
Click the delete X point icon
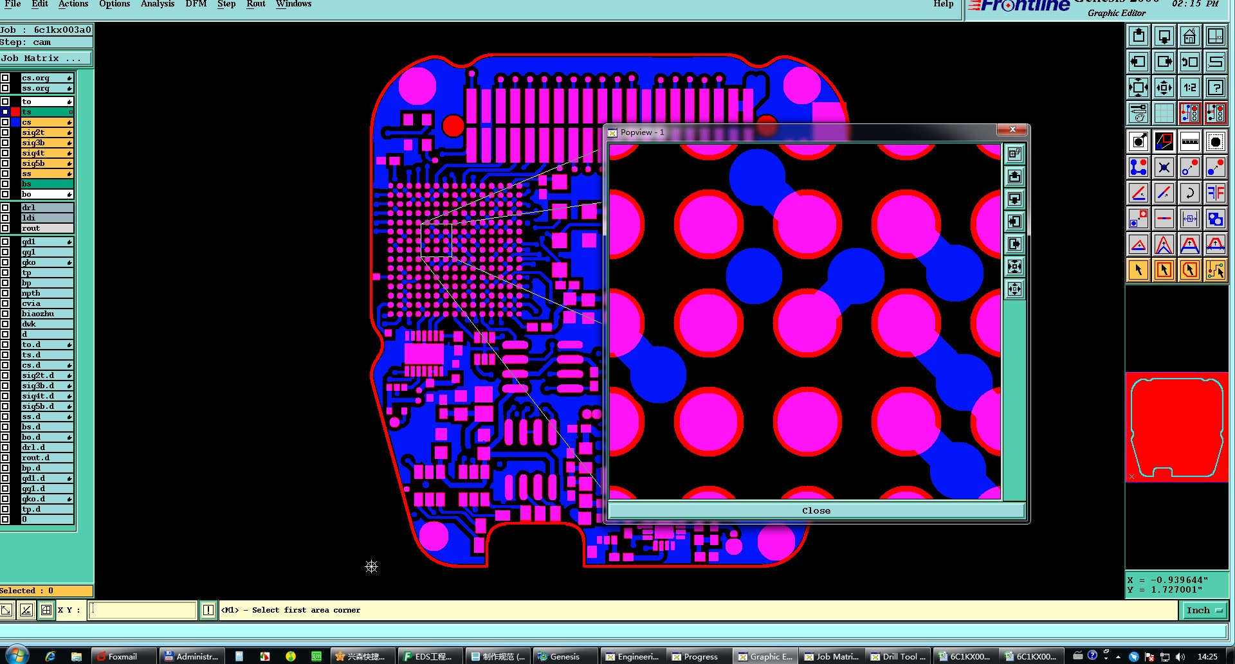click(1164, 167)
